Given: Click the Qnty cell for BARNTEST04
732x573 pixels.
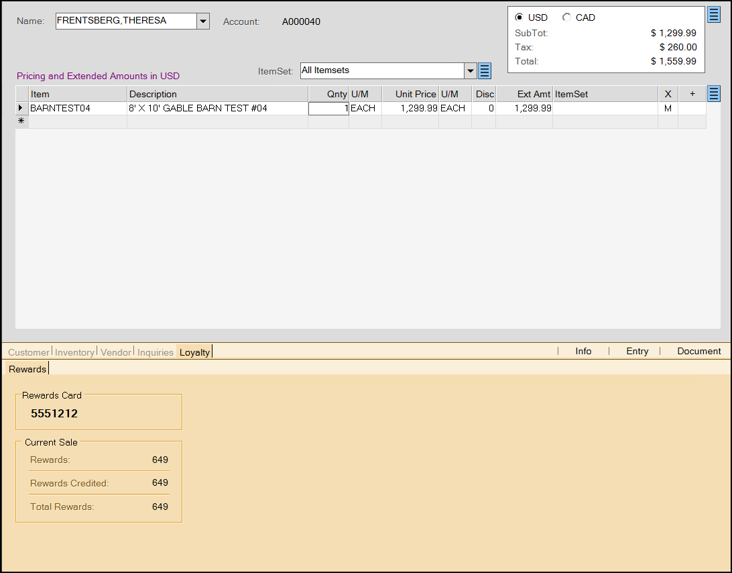Looking at the screenshot, I should (x=328, y=108).
